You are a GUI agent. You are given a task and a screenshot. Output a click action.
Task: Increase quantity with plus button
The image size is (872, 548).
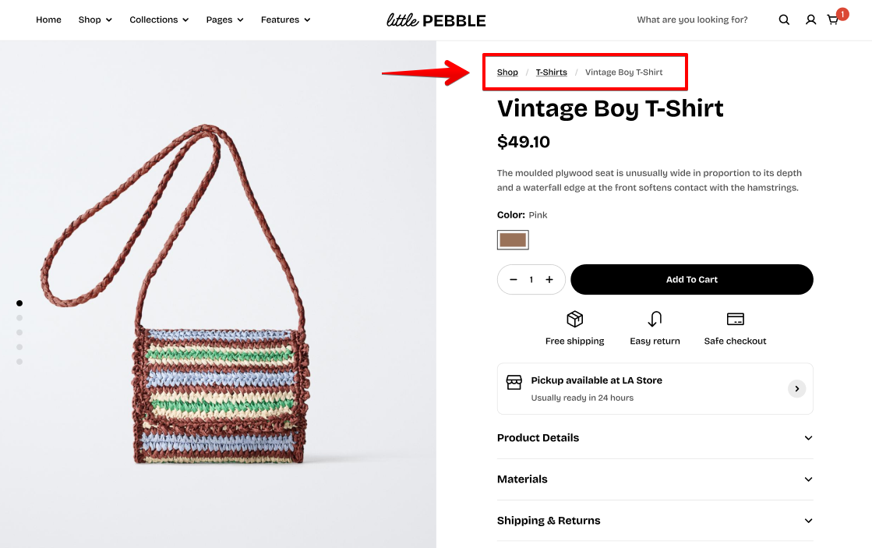(x=549, y=279)
